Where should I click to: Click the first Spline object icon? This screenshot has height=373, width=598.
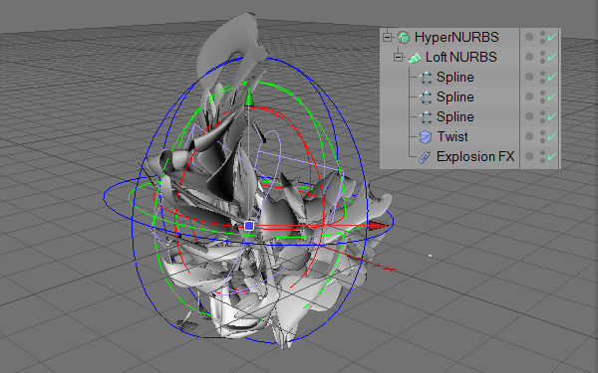(426, 78)
